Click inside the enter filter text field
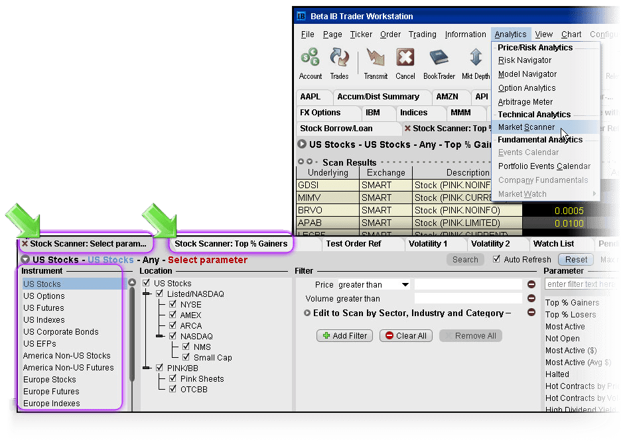The width and height of the screenshot is (629, 444). [583, 284]
